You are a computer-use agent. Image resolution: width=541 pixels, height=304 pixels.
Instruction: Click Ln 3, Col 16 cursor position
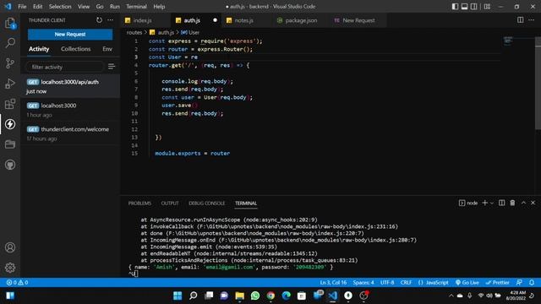click(333, 282)
